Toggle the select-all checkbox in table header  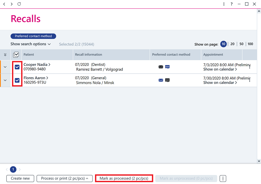(x=16, y=54)
